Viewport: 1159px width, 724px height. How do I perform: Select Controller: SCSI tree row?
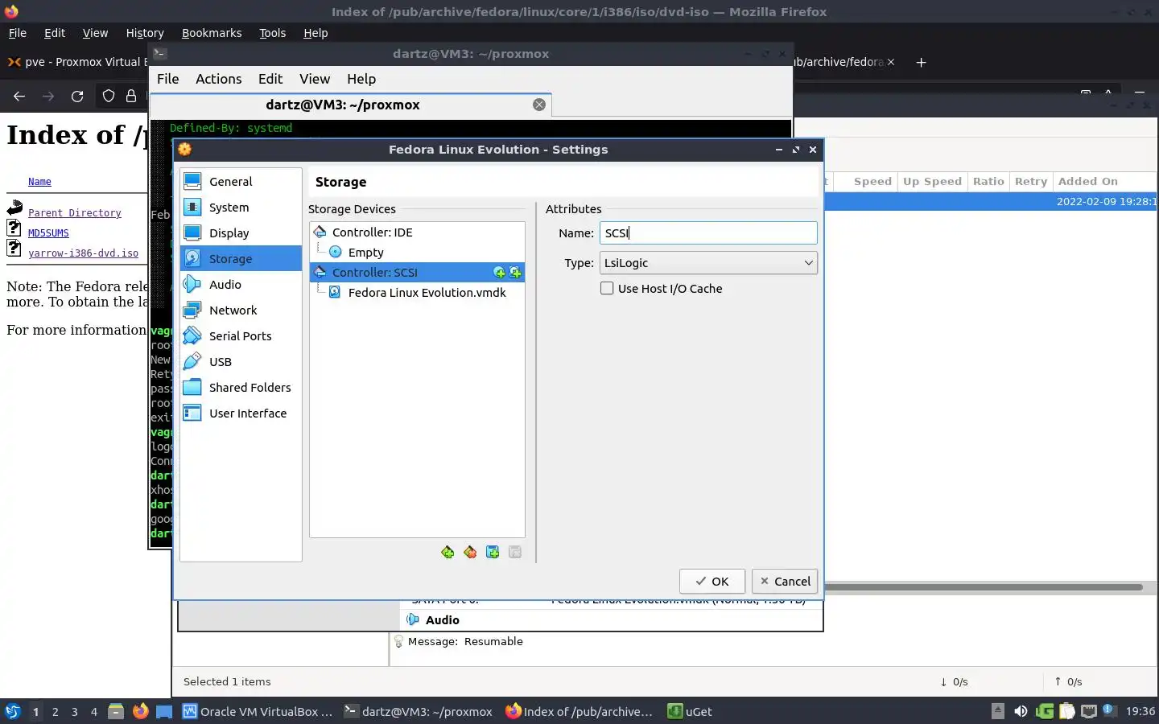tap(417, 273)
